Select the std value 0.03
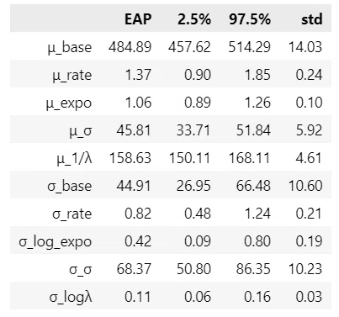This screenshot has width=339, height=317. [x=309, y=297]
